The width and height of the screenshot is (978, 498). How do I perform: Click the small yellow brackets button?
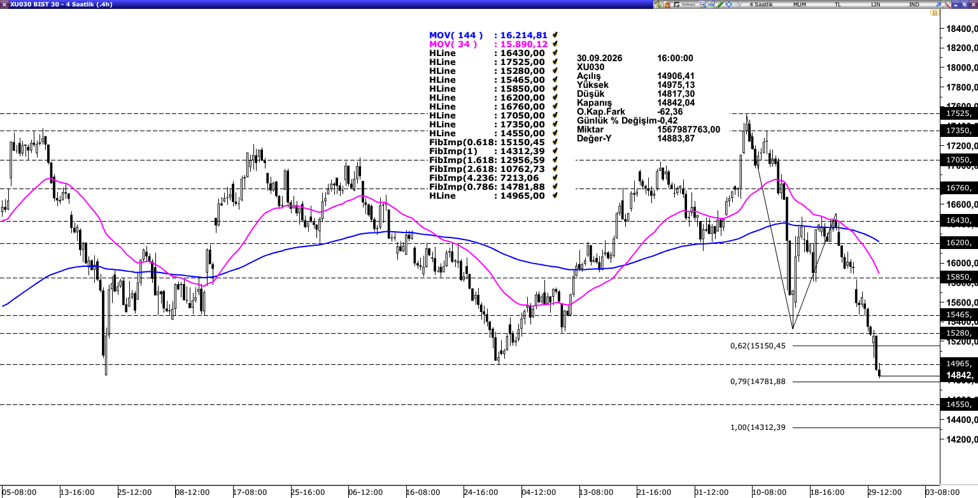click(x=935, y=13)
